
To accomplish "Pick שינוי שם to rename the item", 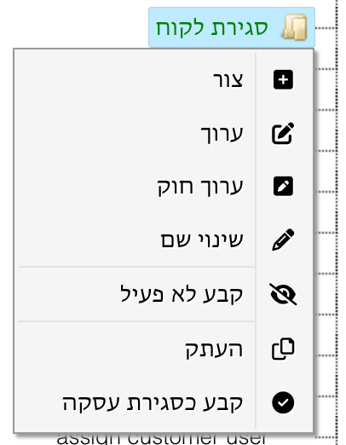I will coord(164,240).
